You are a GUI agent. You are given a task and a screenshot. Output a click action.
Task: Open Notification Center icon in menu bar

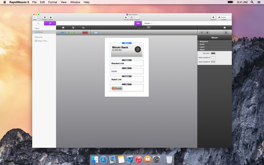(259, 2)
